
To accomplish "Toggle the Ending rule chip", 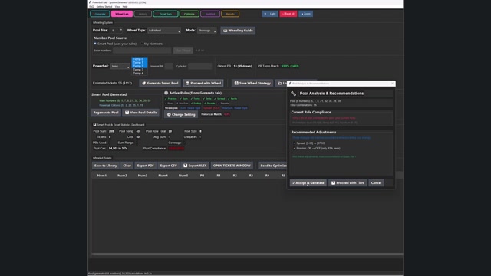I will 196,103.
